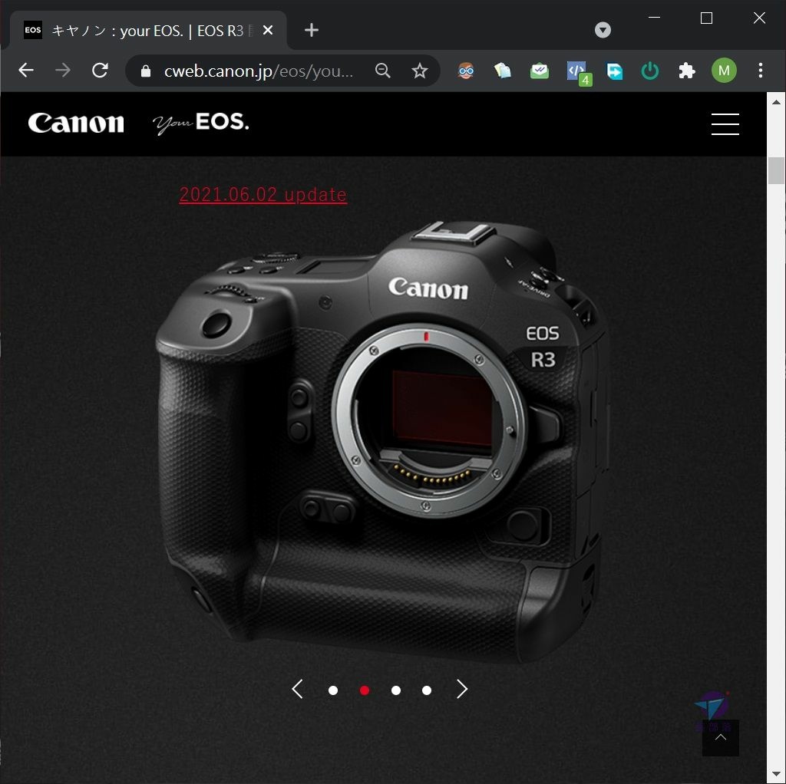Open the code extension with badge 4
Image resolution: width=786 pixels, height=784 pixels.
click(579, 73)
